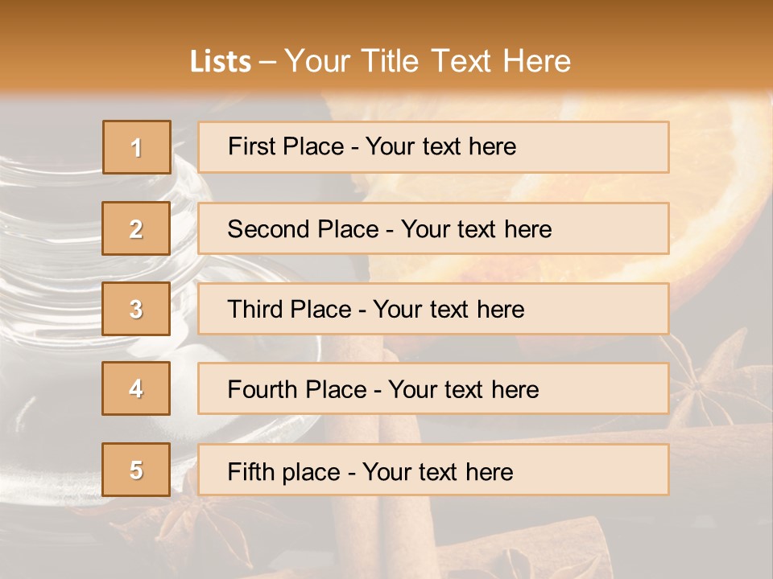Click 'Your text here' in Fifth place row
This screenshot has height=579, width=773.
[x=438, y=472]
